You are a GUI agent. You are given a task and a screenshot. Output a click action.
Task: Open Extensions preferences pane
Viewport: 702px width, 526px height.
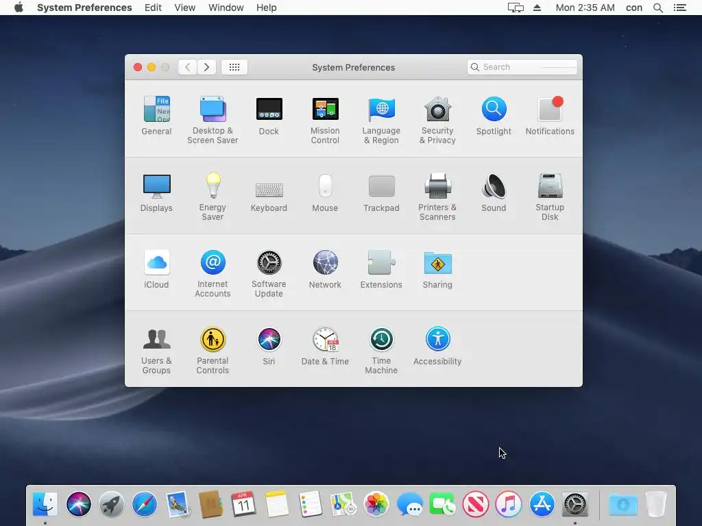coord(381,269)
